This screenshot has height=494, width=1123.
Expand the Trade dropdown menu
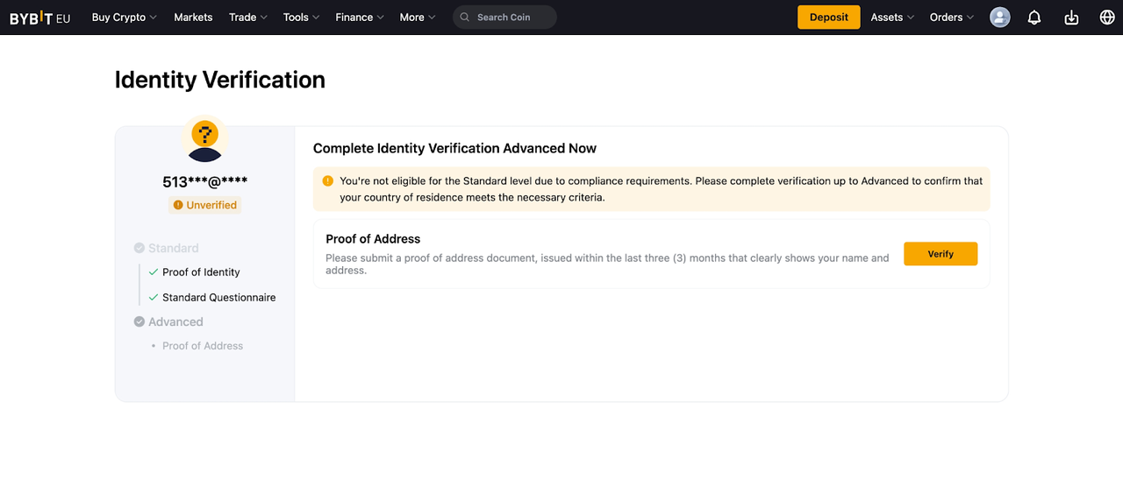pos(247,18)
